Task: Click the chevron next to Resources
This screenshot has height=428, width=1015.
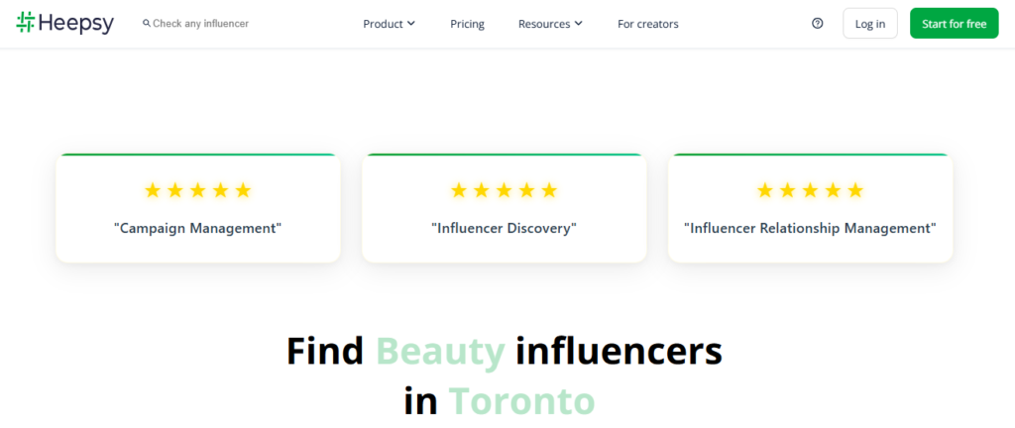Action: pos(579,24)
